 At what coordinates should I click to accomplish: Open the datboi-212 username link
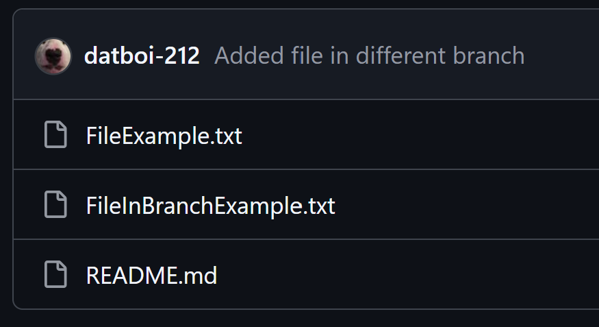pyautogui.click(x=142, y=56)
